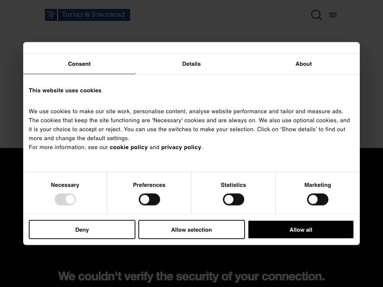
Task: Click the Turner & Townsend logo
Action: [x=88, y=15]
